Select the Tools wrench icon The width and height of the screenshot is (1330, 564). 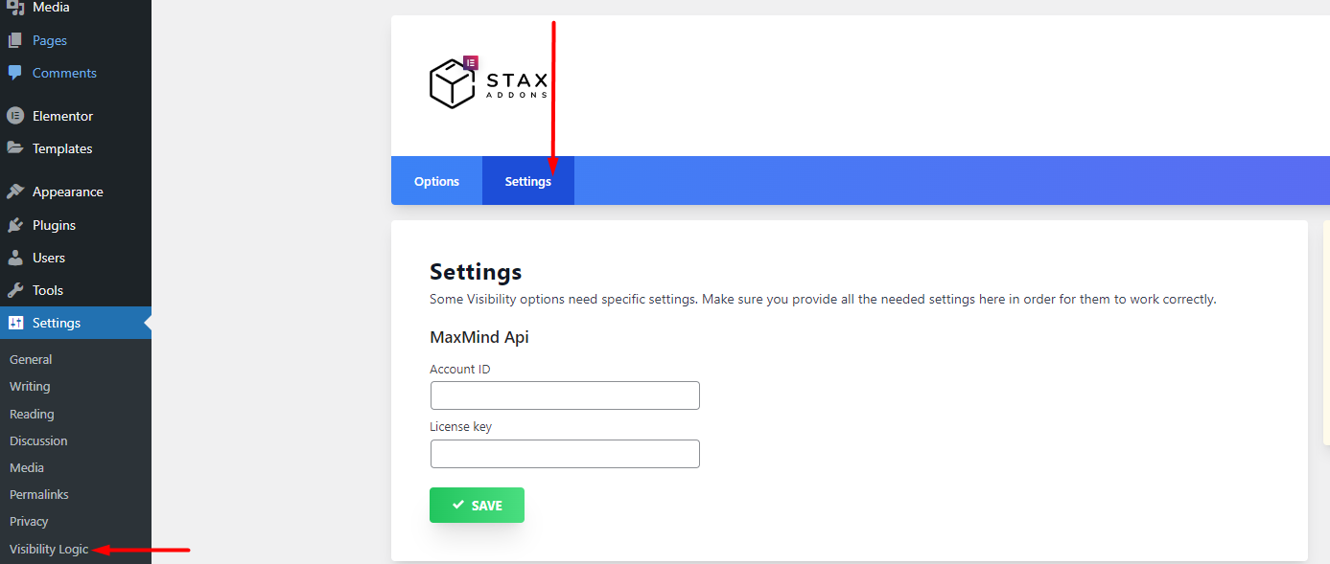[x=16, y=289]
